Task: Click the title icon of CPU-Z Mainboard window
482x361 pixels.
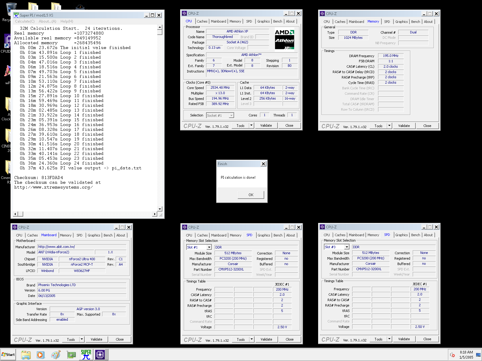Action: click(15, 227)
